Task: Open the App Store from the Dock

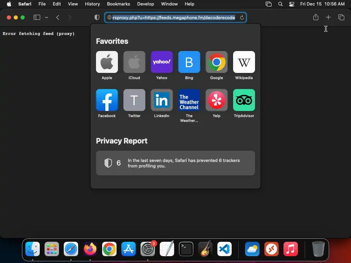Action: coord(128,249)
